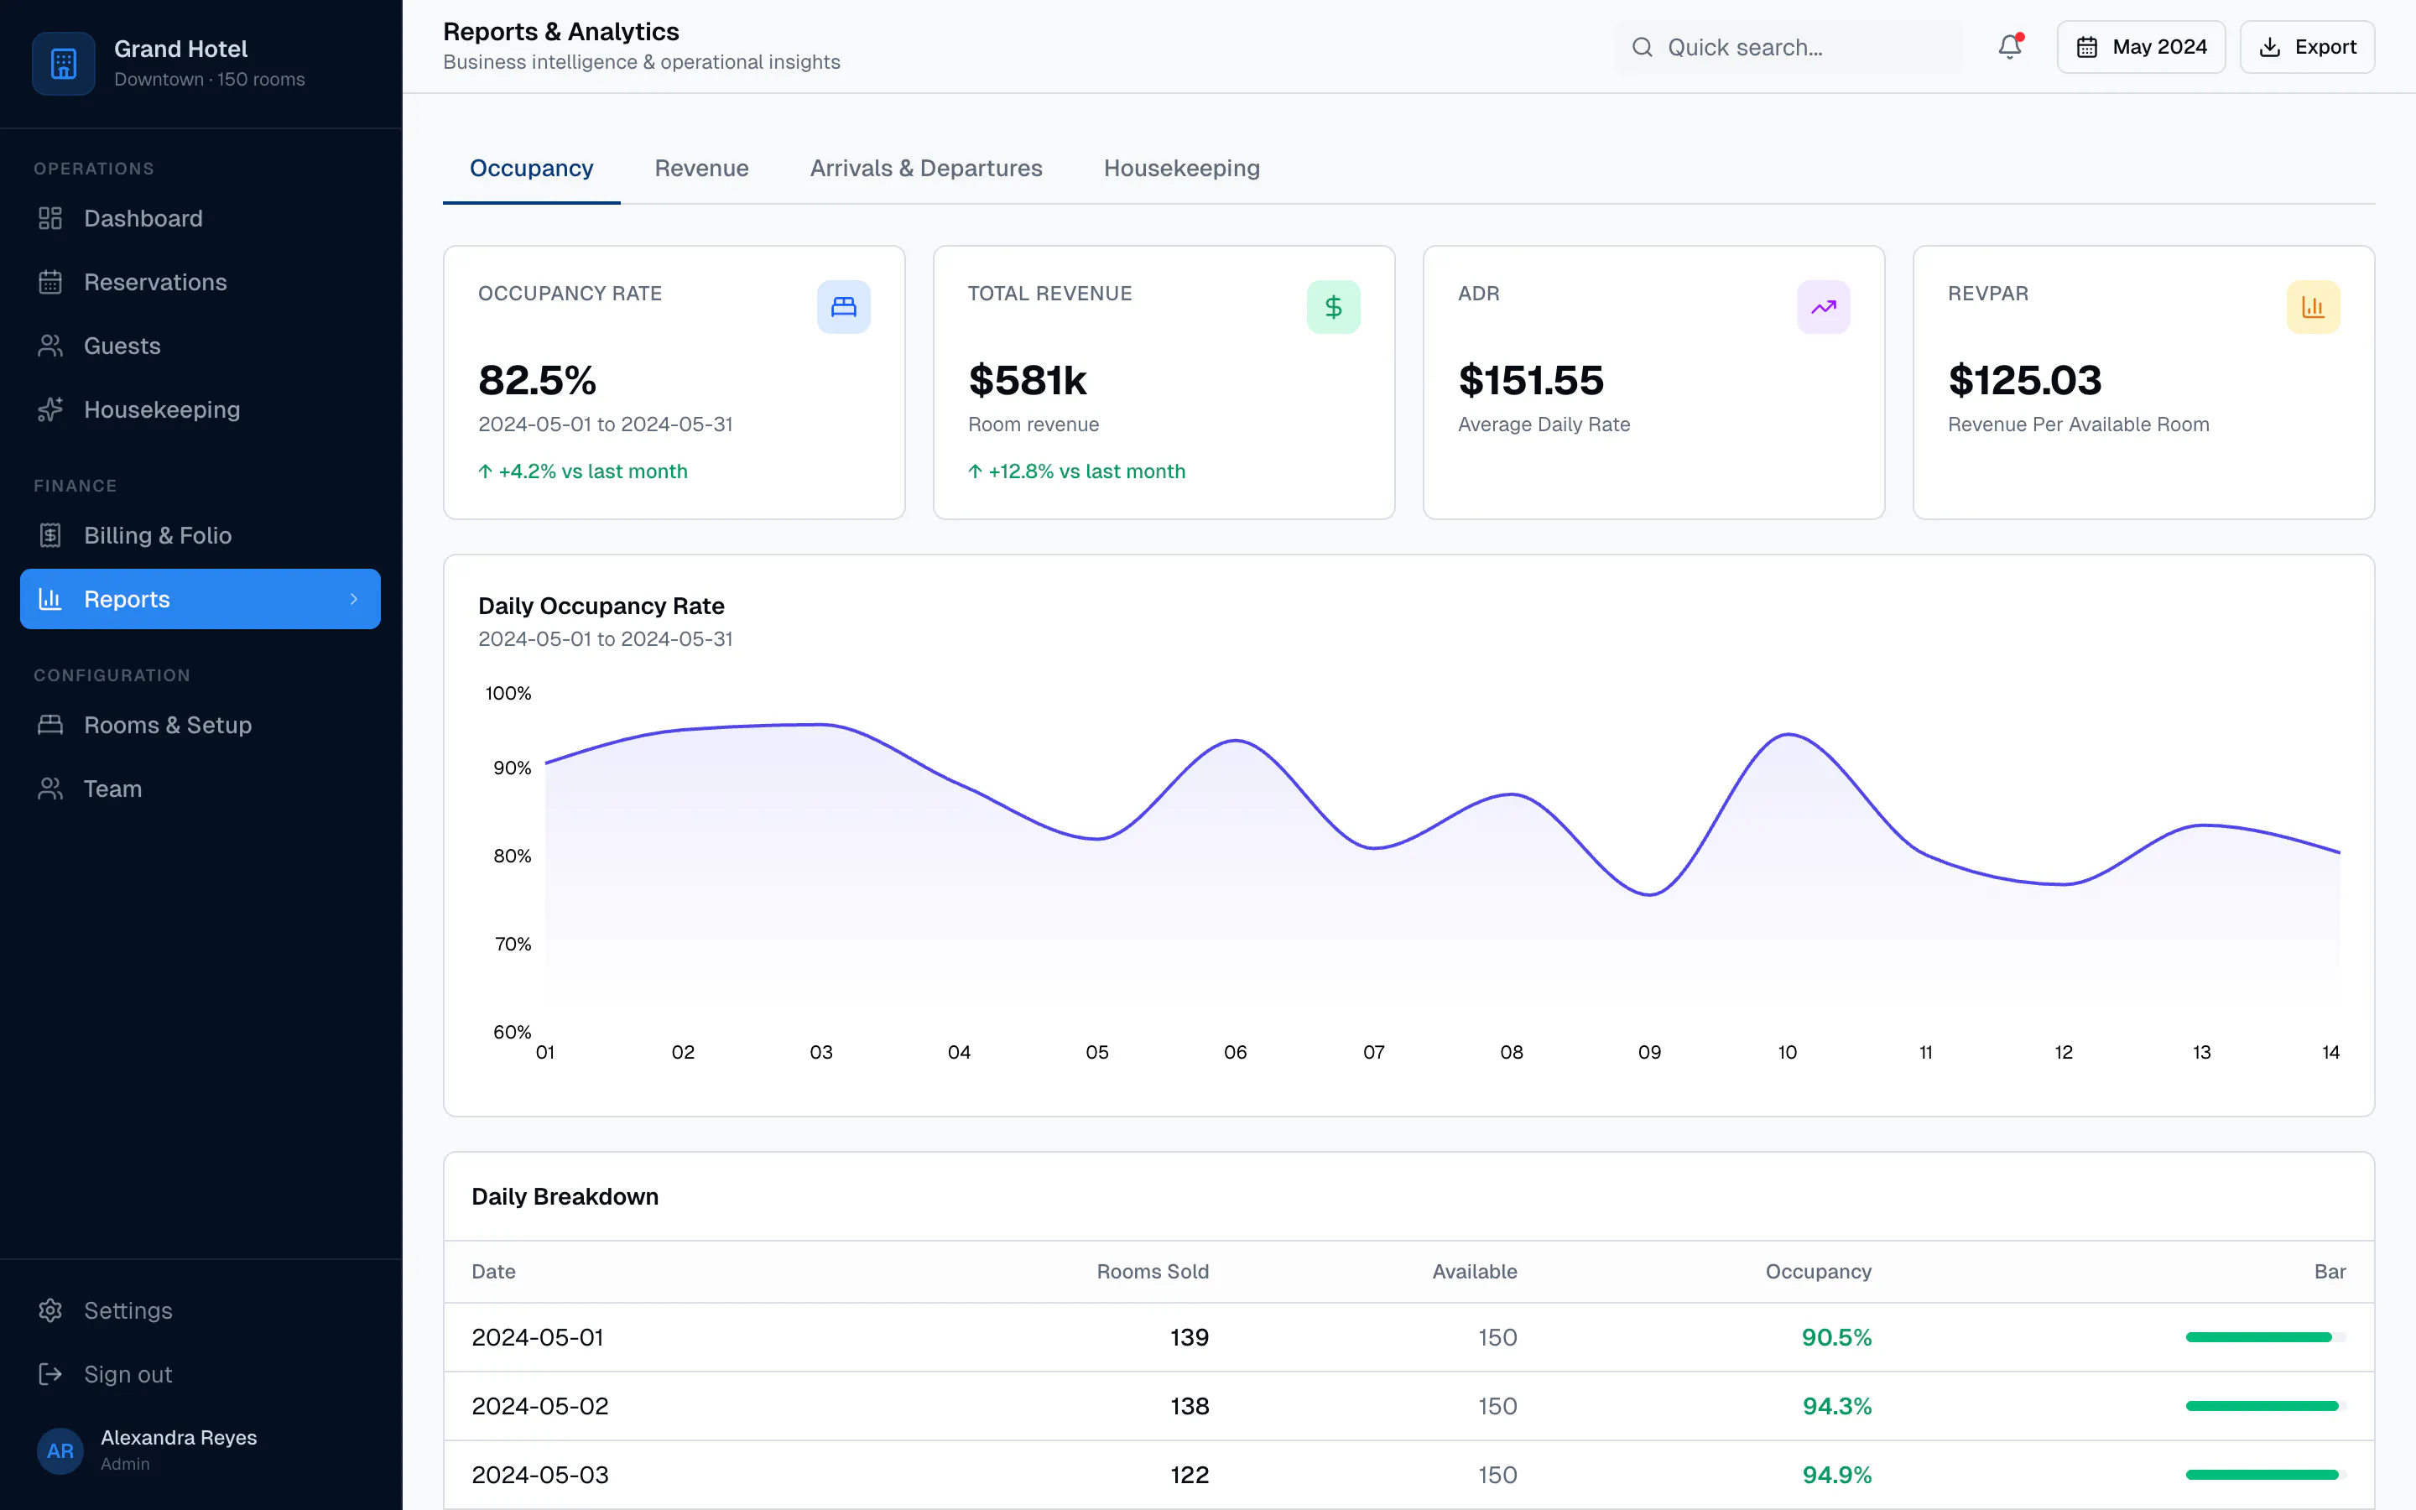The image size is (2416, 1510).
Task: Click the Reservations calendar icon
Action: click(x=50, y=283)
